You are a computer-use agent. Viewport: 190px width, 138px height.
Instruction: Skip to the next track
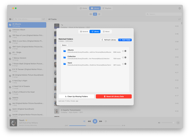[100, 121]
